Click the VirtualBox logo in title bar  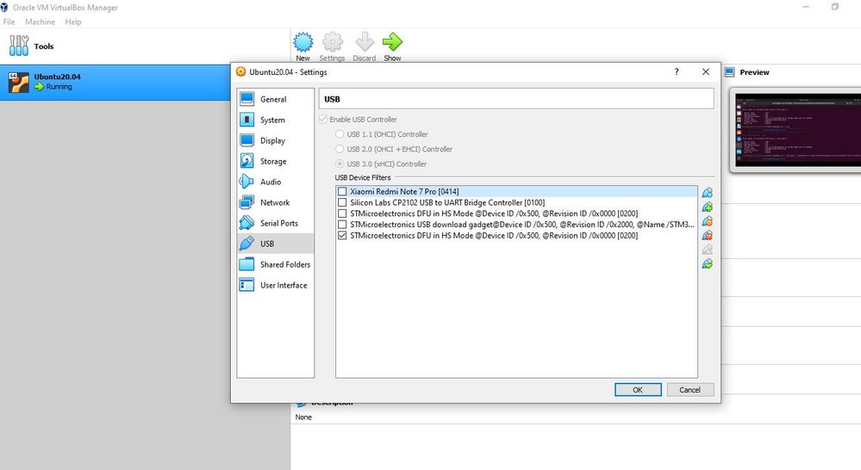pos(4,7)
